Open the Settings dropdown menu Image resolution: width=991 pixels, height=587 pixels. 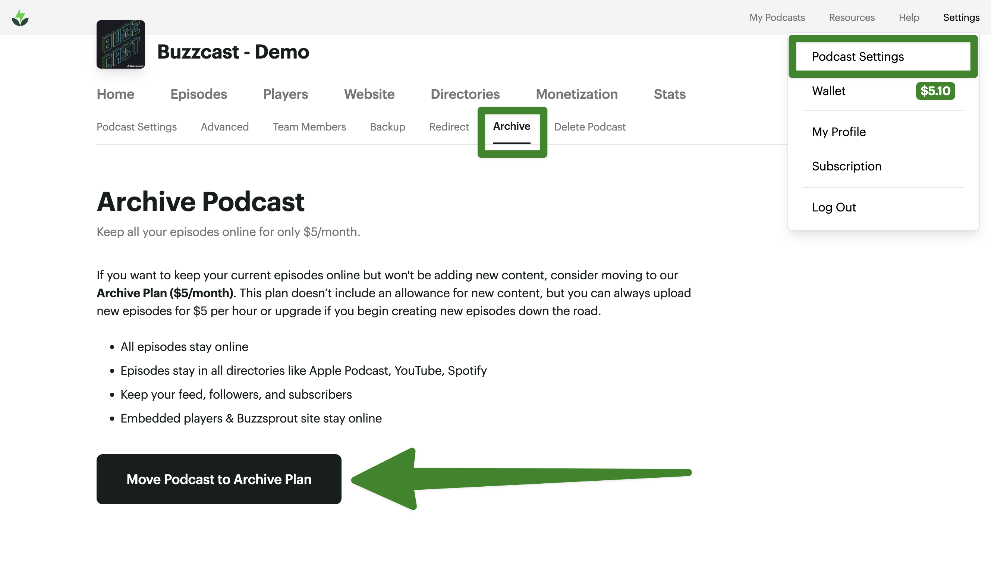pos(960,18)
